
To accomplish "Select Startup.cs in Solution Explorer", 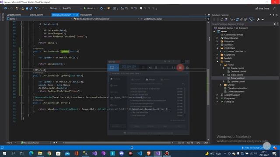I will click(229, 102).
